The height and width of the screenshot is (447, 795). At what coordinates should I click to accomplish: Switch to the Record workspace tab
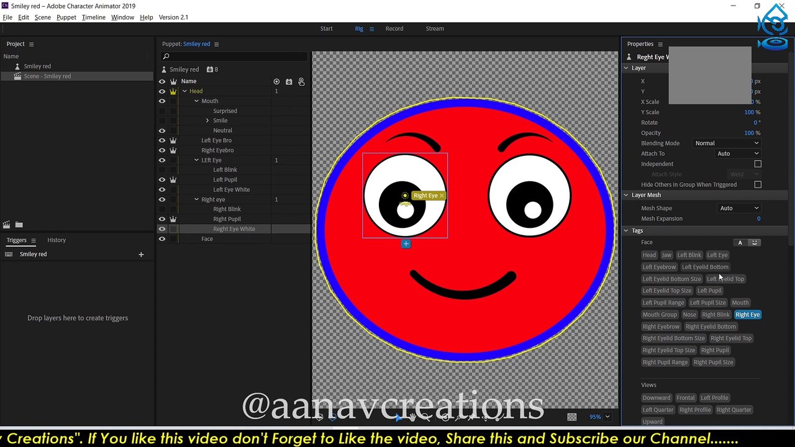(x=394, y=29)
